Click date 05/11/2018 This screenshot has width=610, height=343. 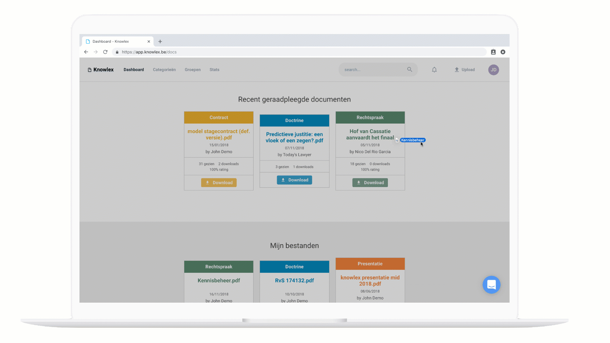pyautogui.click(x=370, y=145)
